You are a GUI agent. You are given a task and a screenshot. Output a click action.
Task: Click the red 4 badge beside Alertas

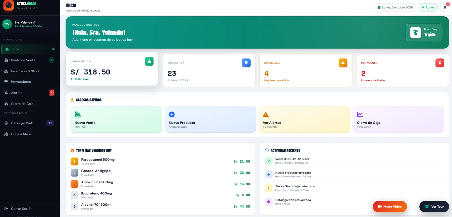click(51, 93)
